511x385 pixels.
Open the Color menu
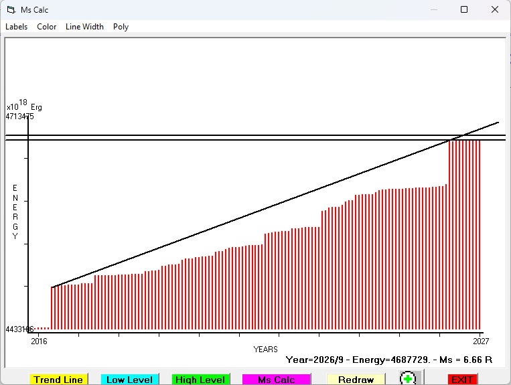coord(47,27)
